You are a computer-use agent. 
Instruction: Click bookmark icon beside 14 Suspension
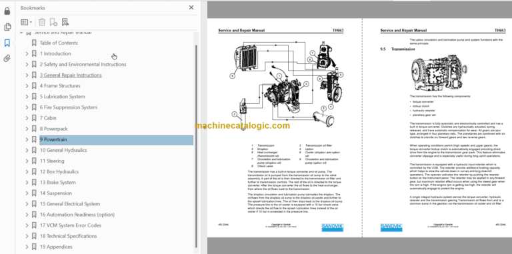(34, 193)
